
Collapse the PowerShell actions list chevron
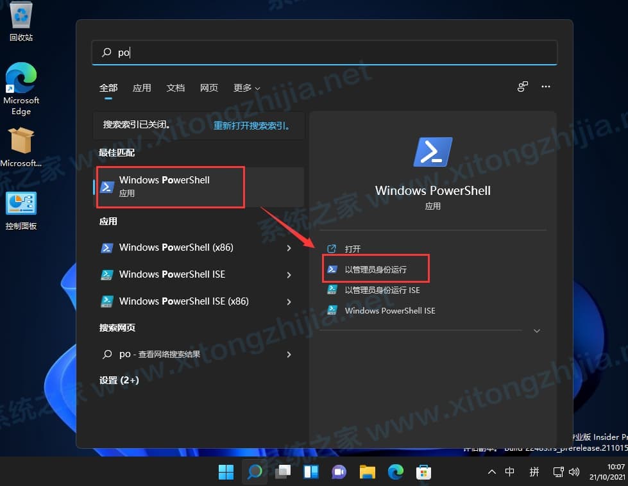tap(537, 331)
